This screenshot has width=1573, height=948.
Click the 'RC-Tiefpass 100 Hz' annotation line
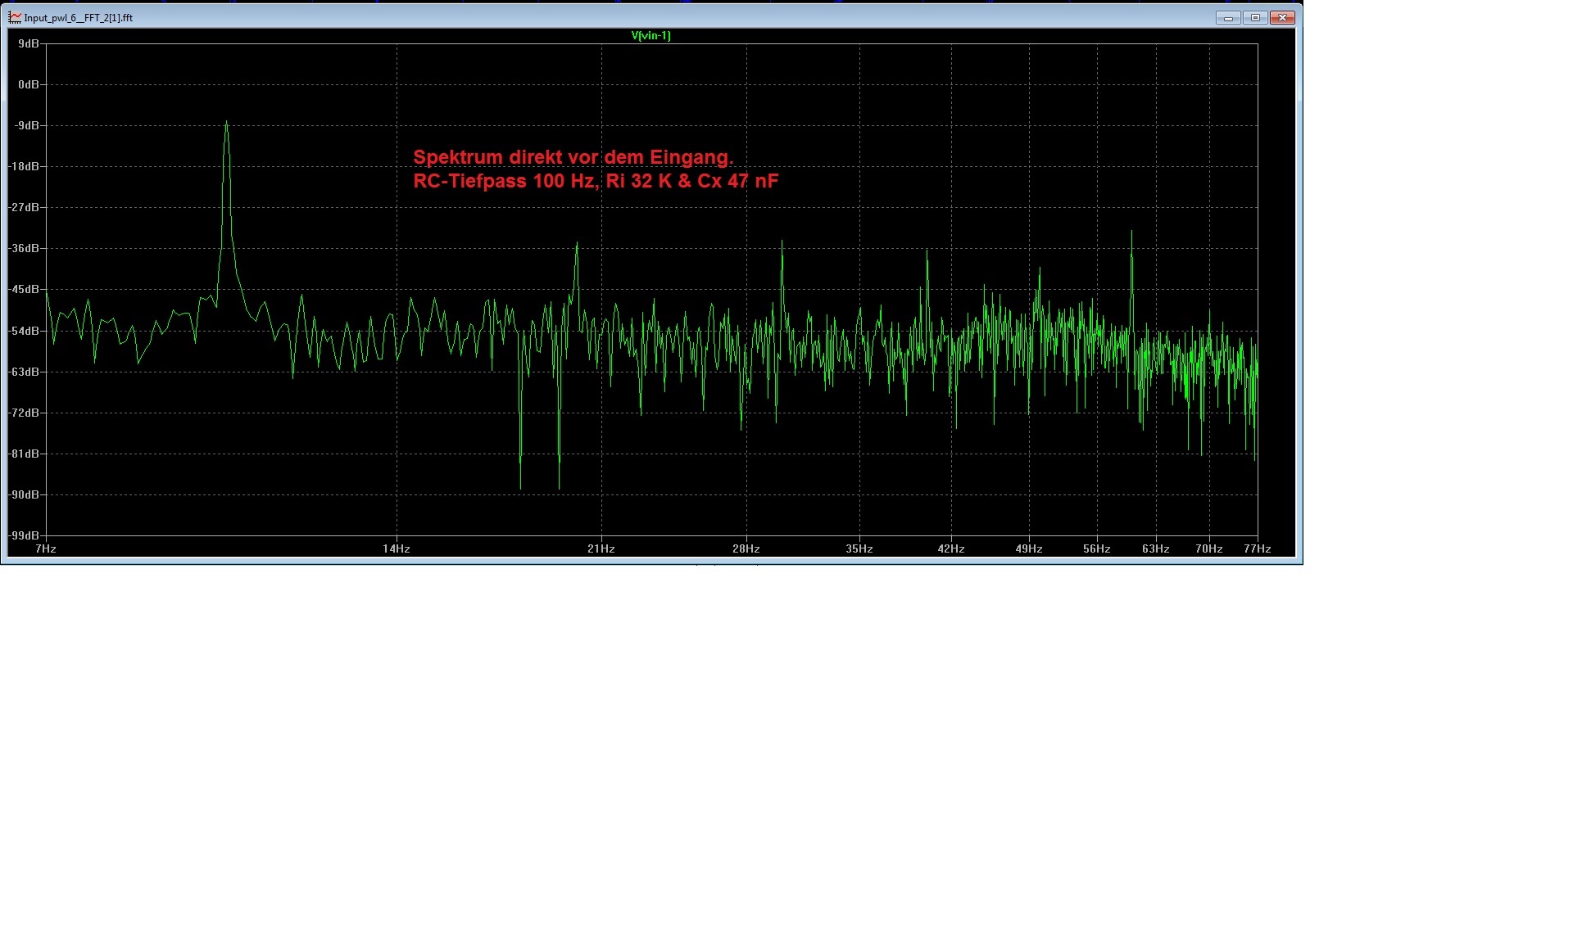point(596,181)
